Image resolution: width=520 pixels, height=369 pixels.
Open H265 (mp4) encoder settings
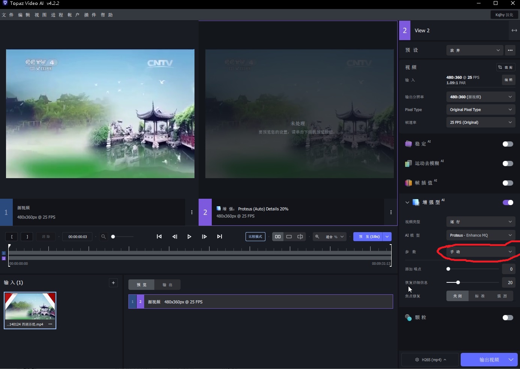click(430, 360)
